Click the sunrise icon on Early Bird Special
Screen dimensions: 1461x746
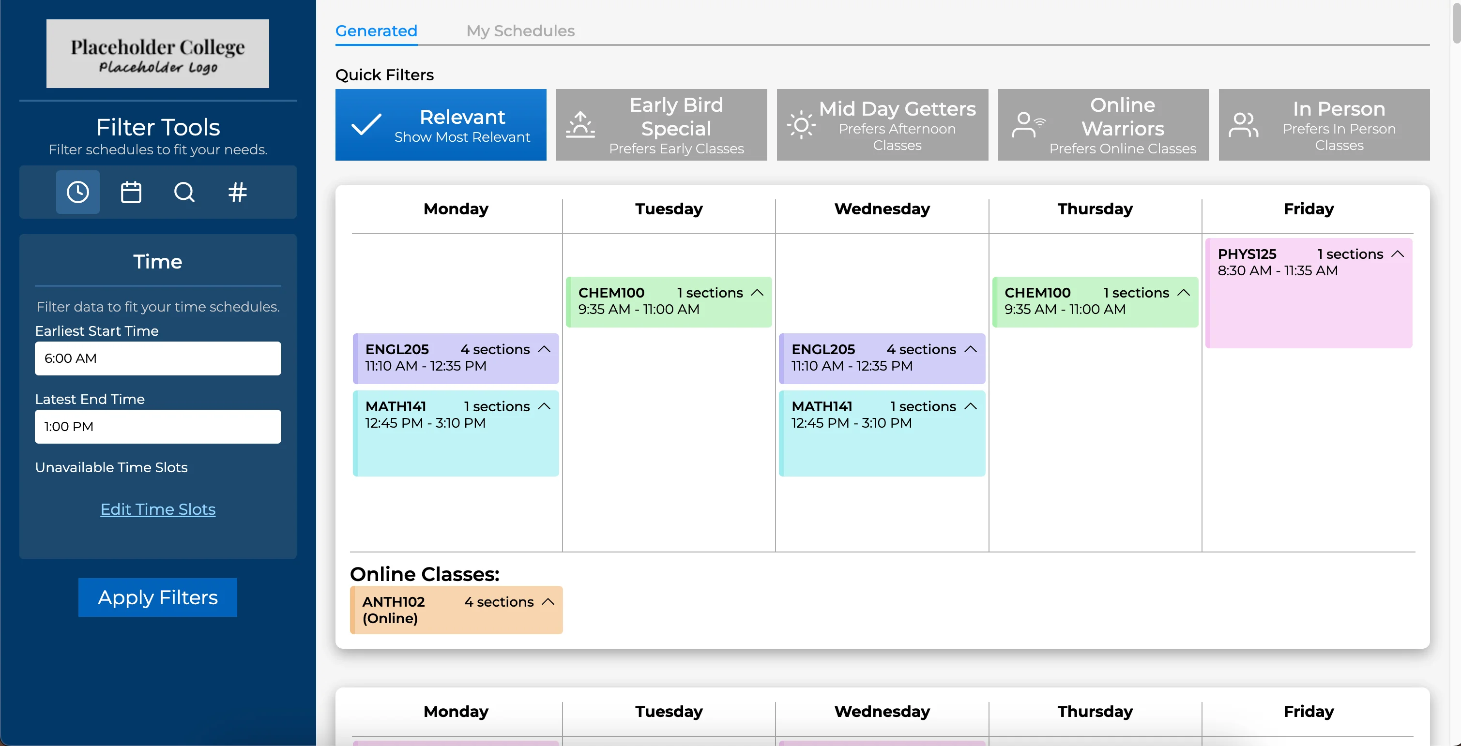(580, 125)
